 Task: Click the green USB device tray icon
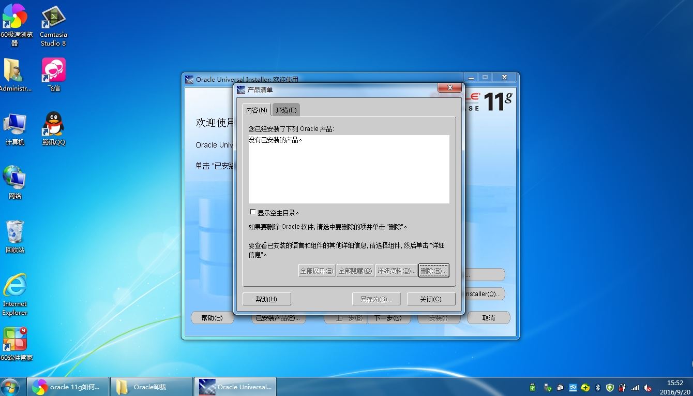point(533,387)
